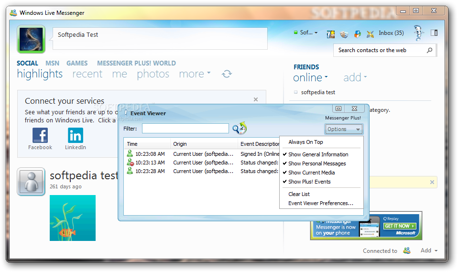
Task: Select the me view
Action: pyautogui.click(x=120, y=74)
